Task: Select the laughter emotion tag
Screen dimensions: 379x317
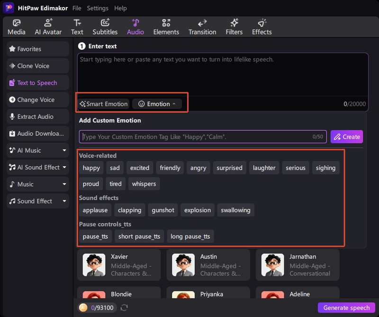Action: 264,168
